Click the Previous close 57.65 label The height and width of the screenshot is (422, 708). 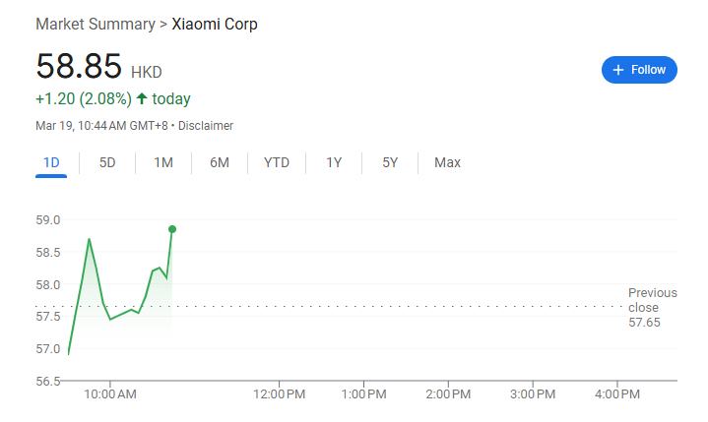[652, 307]
